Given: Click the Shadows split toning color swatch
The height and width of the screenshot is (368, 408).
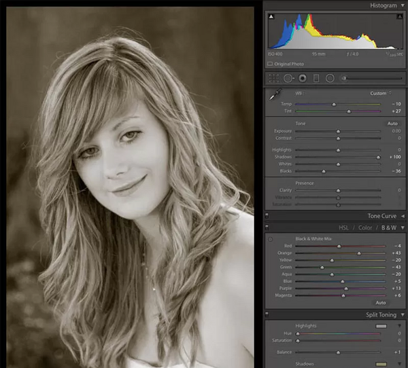Looking at the screenshot, I should coord(381,364).
